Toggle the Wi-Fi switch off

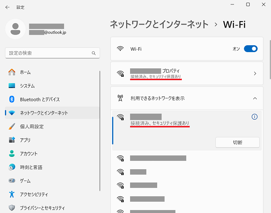point(251,49)
